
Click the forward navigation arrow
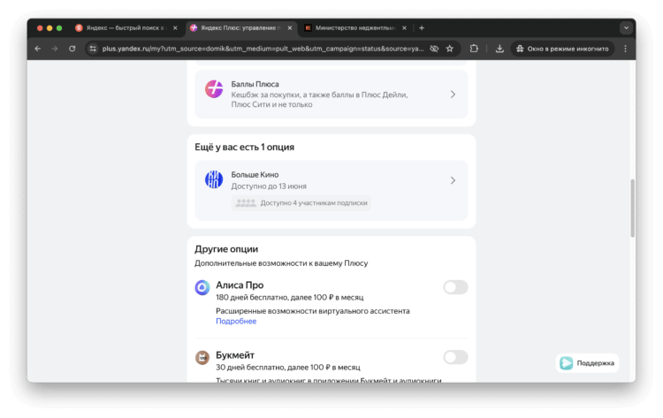coord(55,49)
